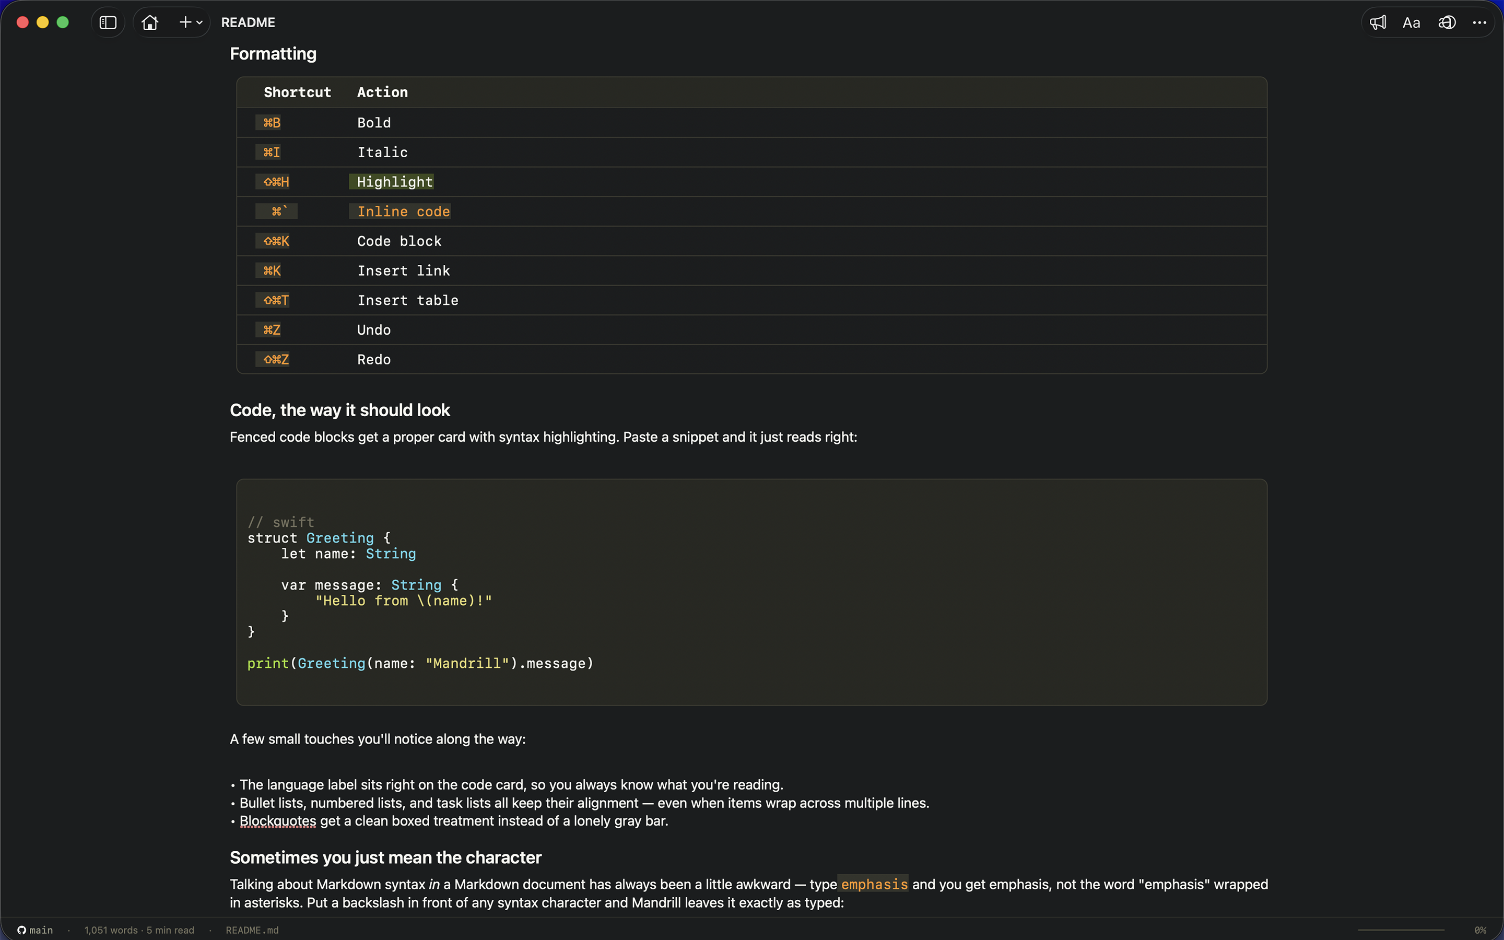This screenshot has width=1504, height=940.
Task: Click the Inline code action cell
Action: (x=399, y=211)
